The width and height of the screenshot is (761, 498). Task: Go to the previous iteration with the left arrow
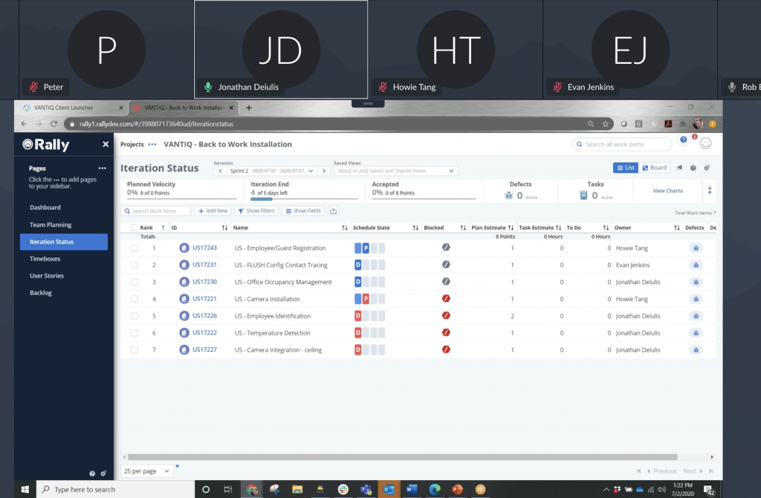pos(220,171)
